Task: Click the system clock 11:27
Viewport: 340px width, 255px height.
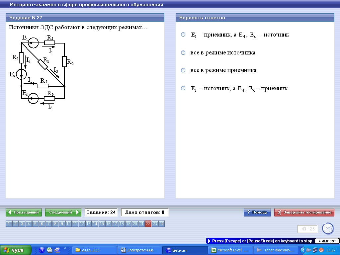Action: [331, 250]
